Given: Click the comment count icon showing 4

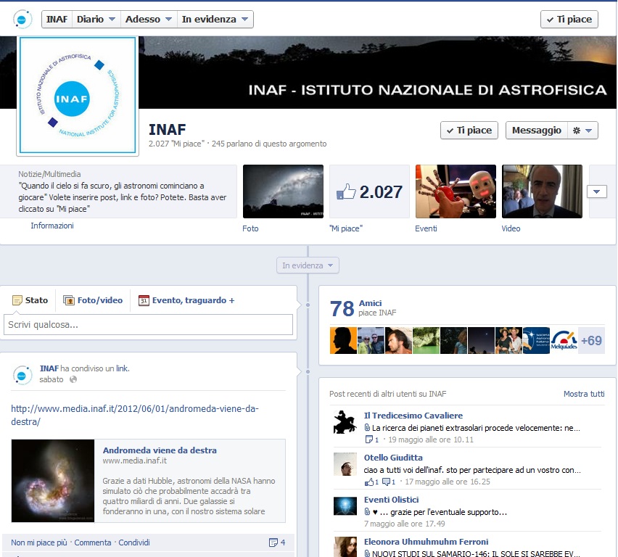Looking at the screenshot, I should (276, 542).
